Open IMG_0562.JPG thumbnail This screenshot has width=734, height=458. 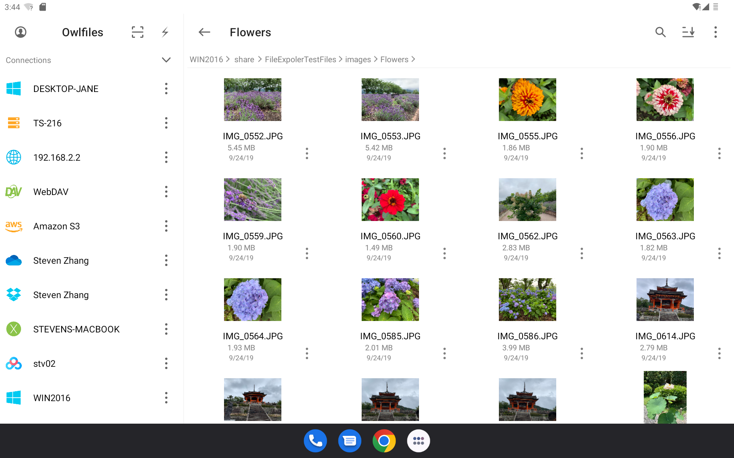(528, 200)
